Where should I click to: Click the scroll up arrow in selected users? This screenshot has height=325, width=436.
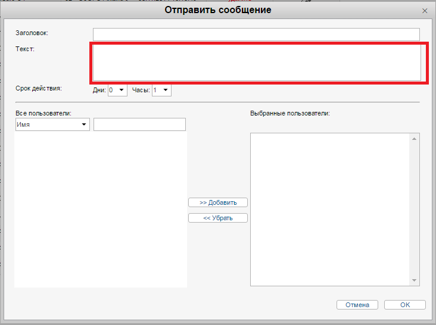click(414, 139)
